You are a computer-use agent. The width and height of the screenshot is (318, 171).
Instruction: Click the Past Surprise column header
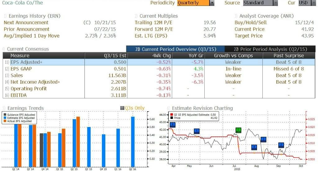289,56
